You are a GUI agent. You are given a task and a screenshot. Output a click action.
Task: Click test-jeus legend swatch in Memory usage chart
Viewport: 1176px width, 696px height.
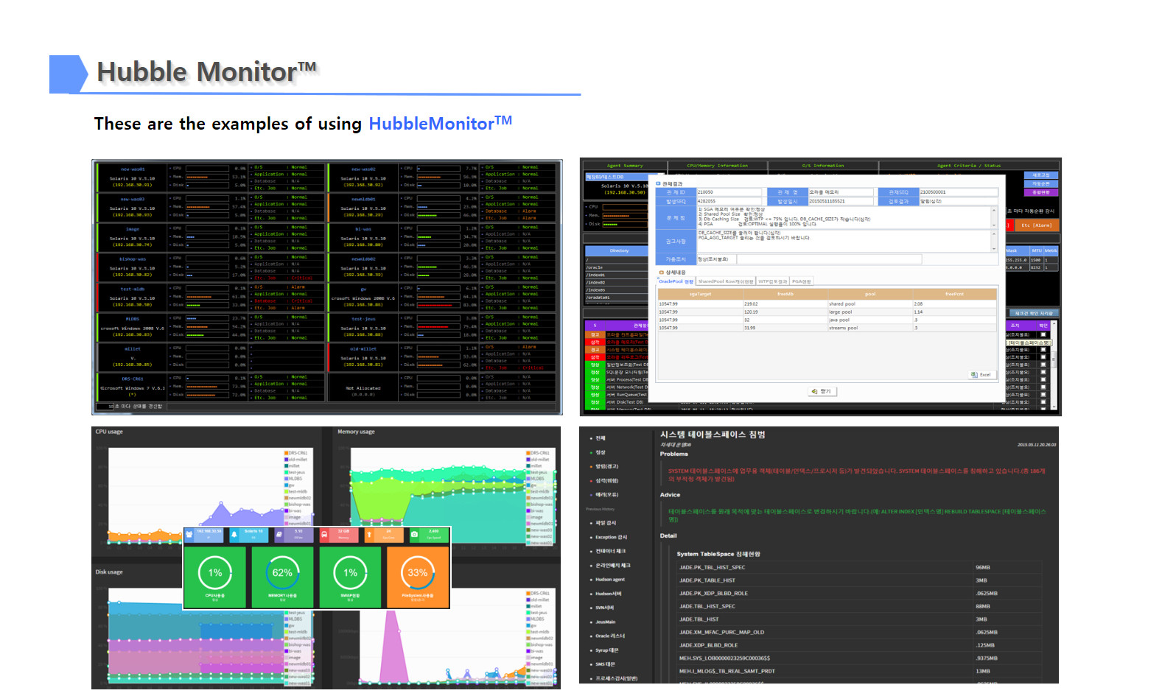pos(528,472)
